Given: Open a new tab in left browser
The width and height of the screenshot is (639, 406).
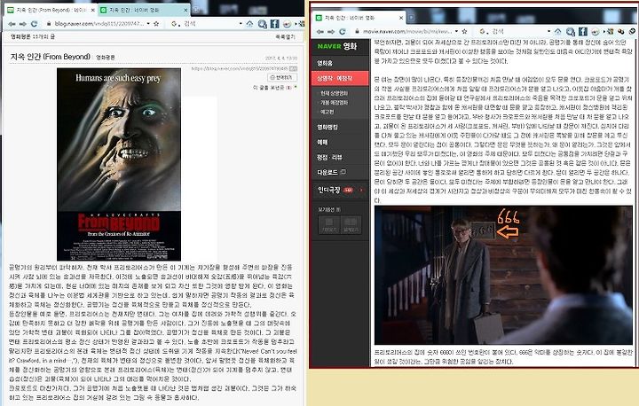Looking at the screenshot, I should point(196,10).
